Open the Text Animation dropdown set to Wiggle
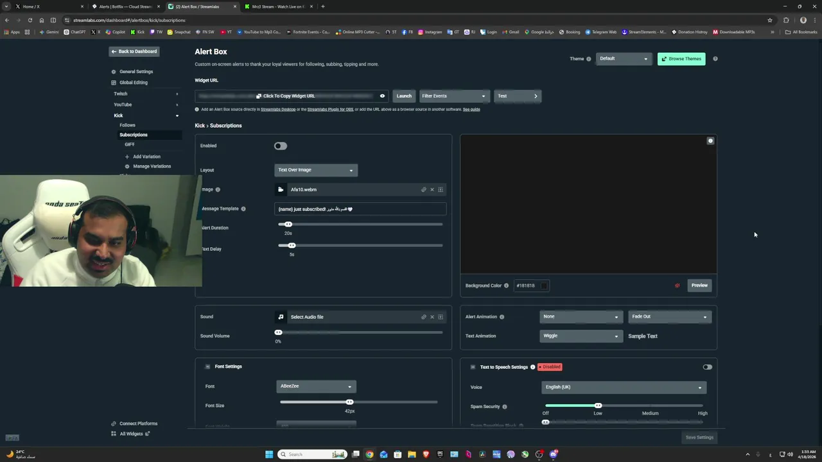The width and height of the screenshot is (822, 462). (581, 336)
